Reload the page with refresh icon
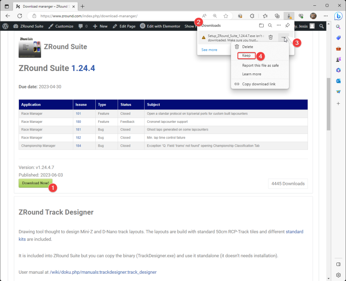346x281 pixels. [20, 16]
